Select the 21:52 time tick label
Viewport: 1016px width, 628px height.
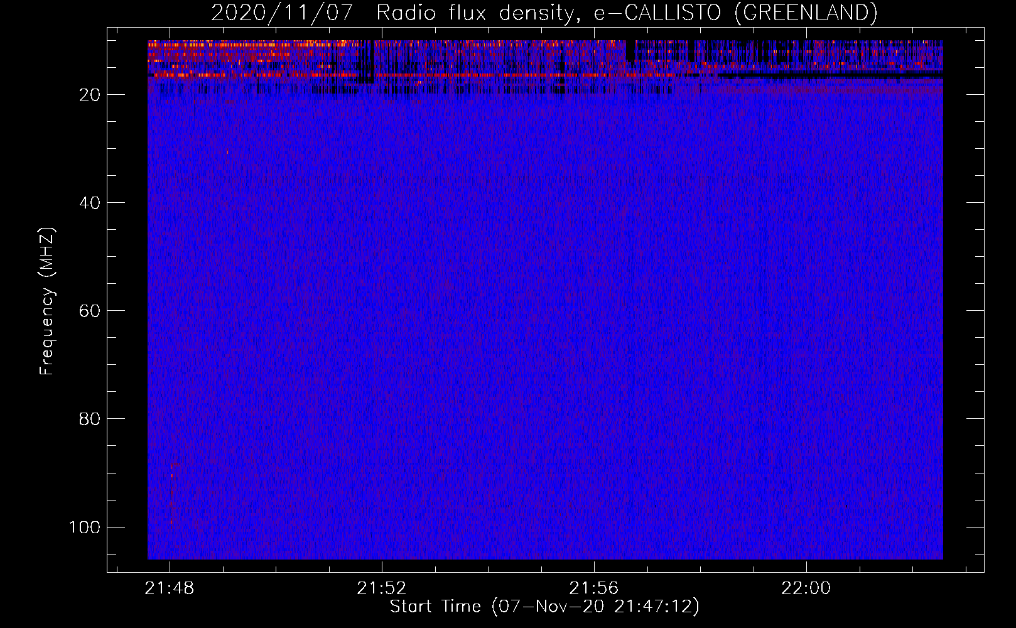(x=382, y=588)
